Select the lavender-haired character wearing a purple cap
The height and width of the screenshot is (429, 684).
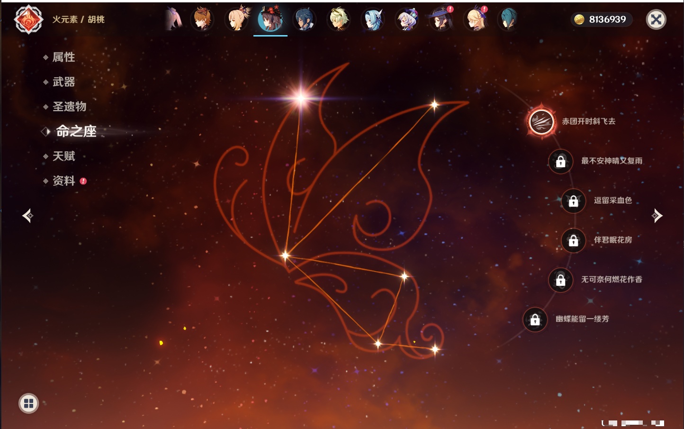(x=407, y=19)
